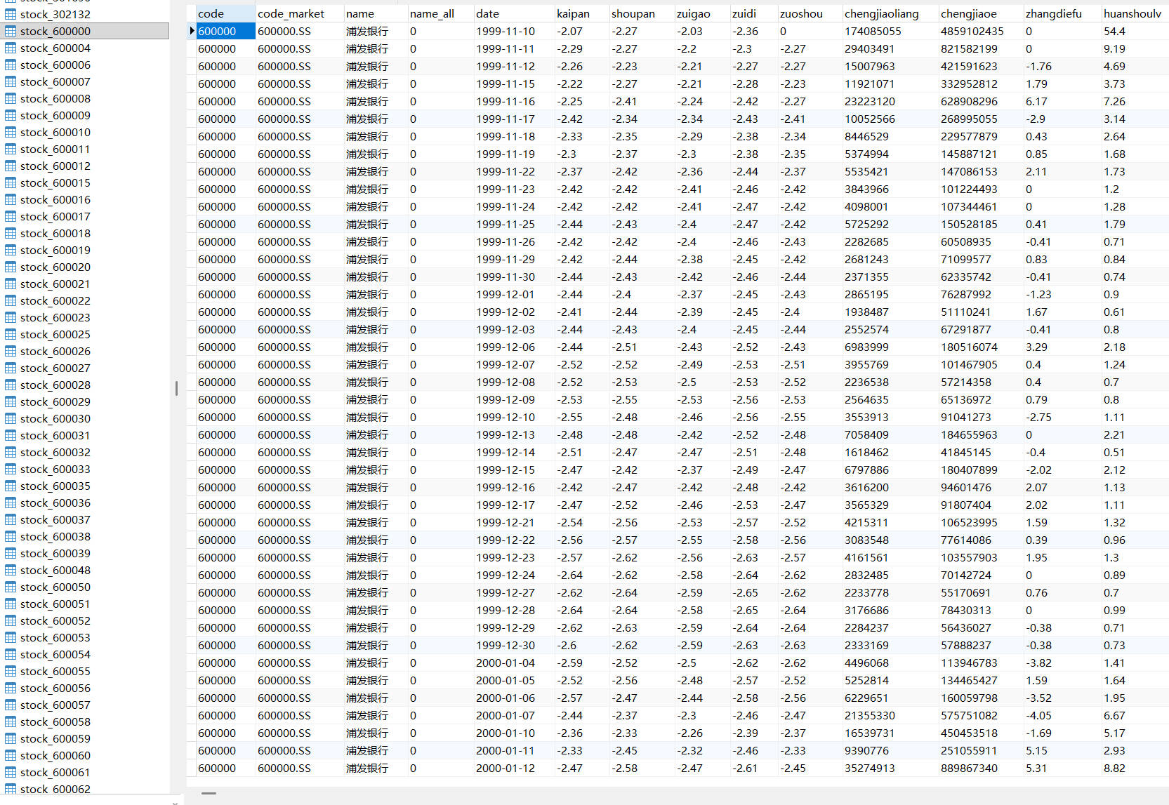Click the table icon beside stock_600018
This screenshot has height=805, width=1169.
[x=11, y=233]
